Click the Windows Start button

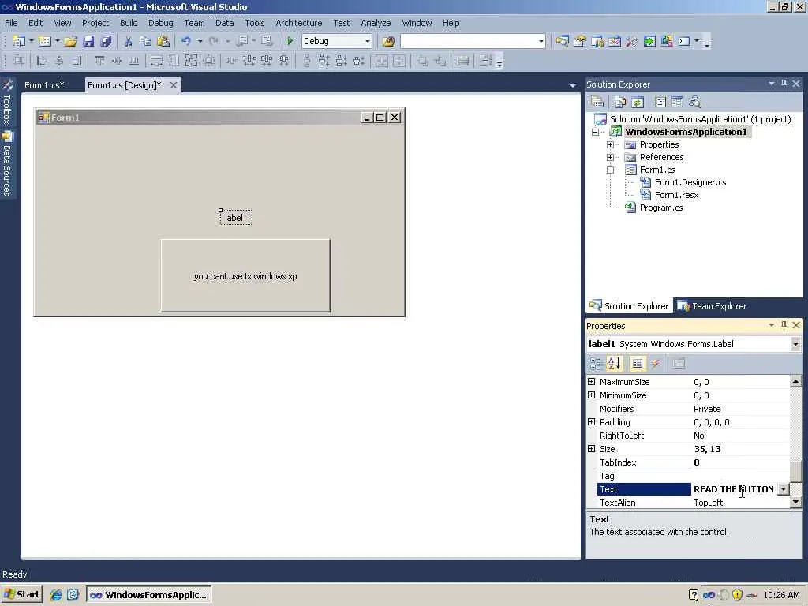coord(21,595)
